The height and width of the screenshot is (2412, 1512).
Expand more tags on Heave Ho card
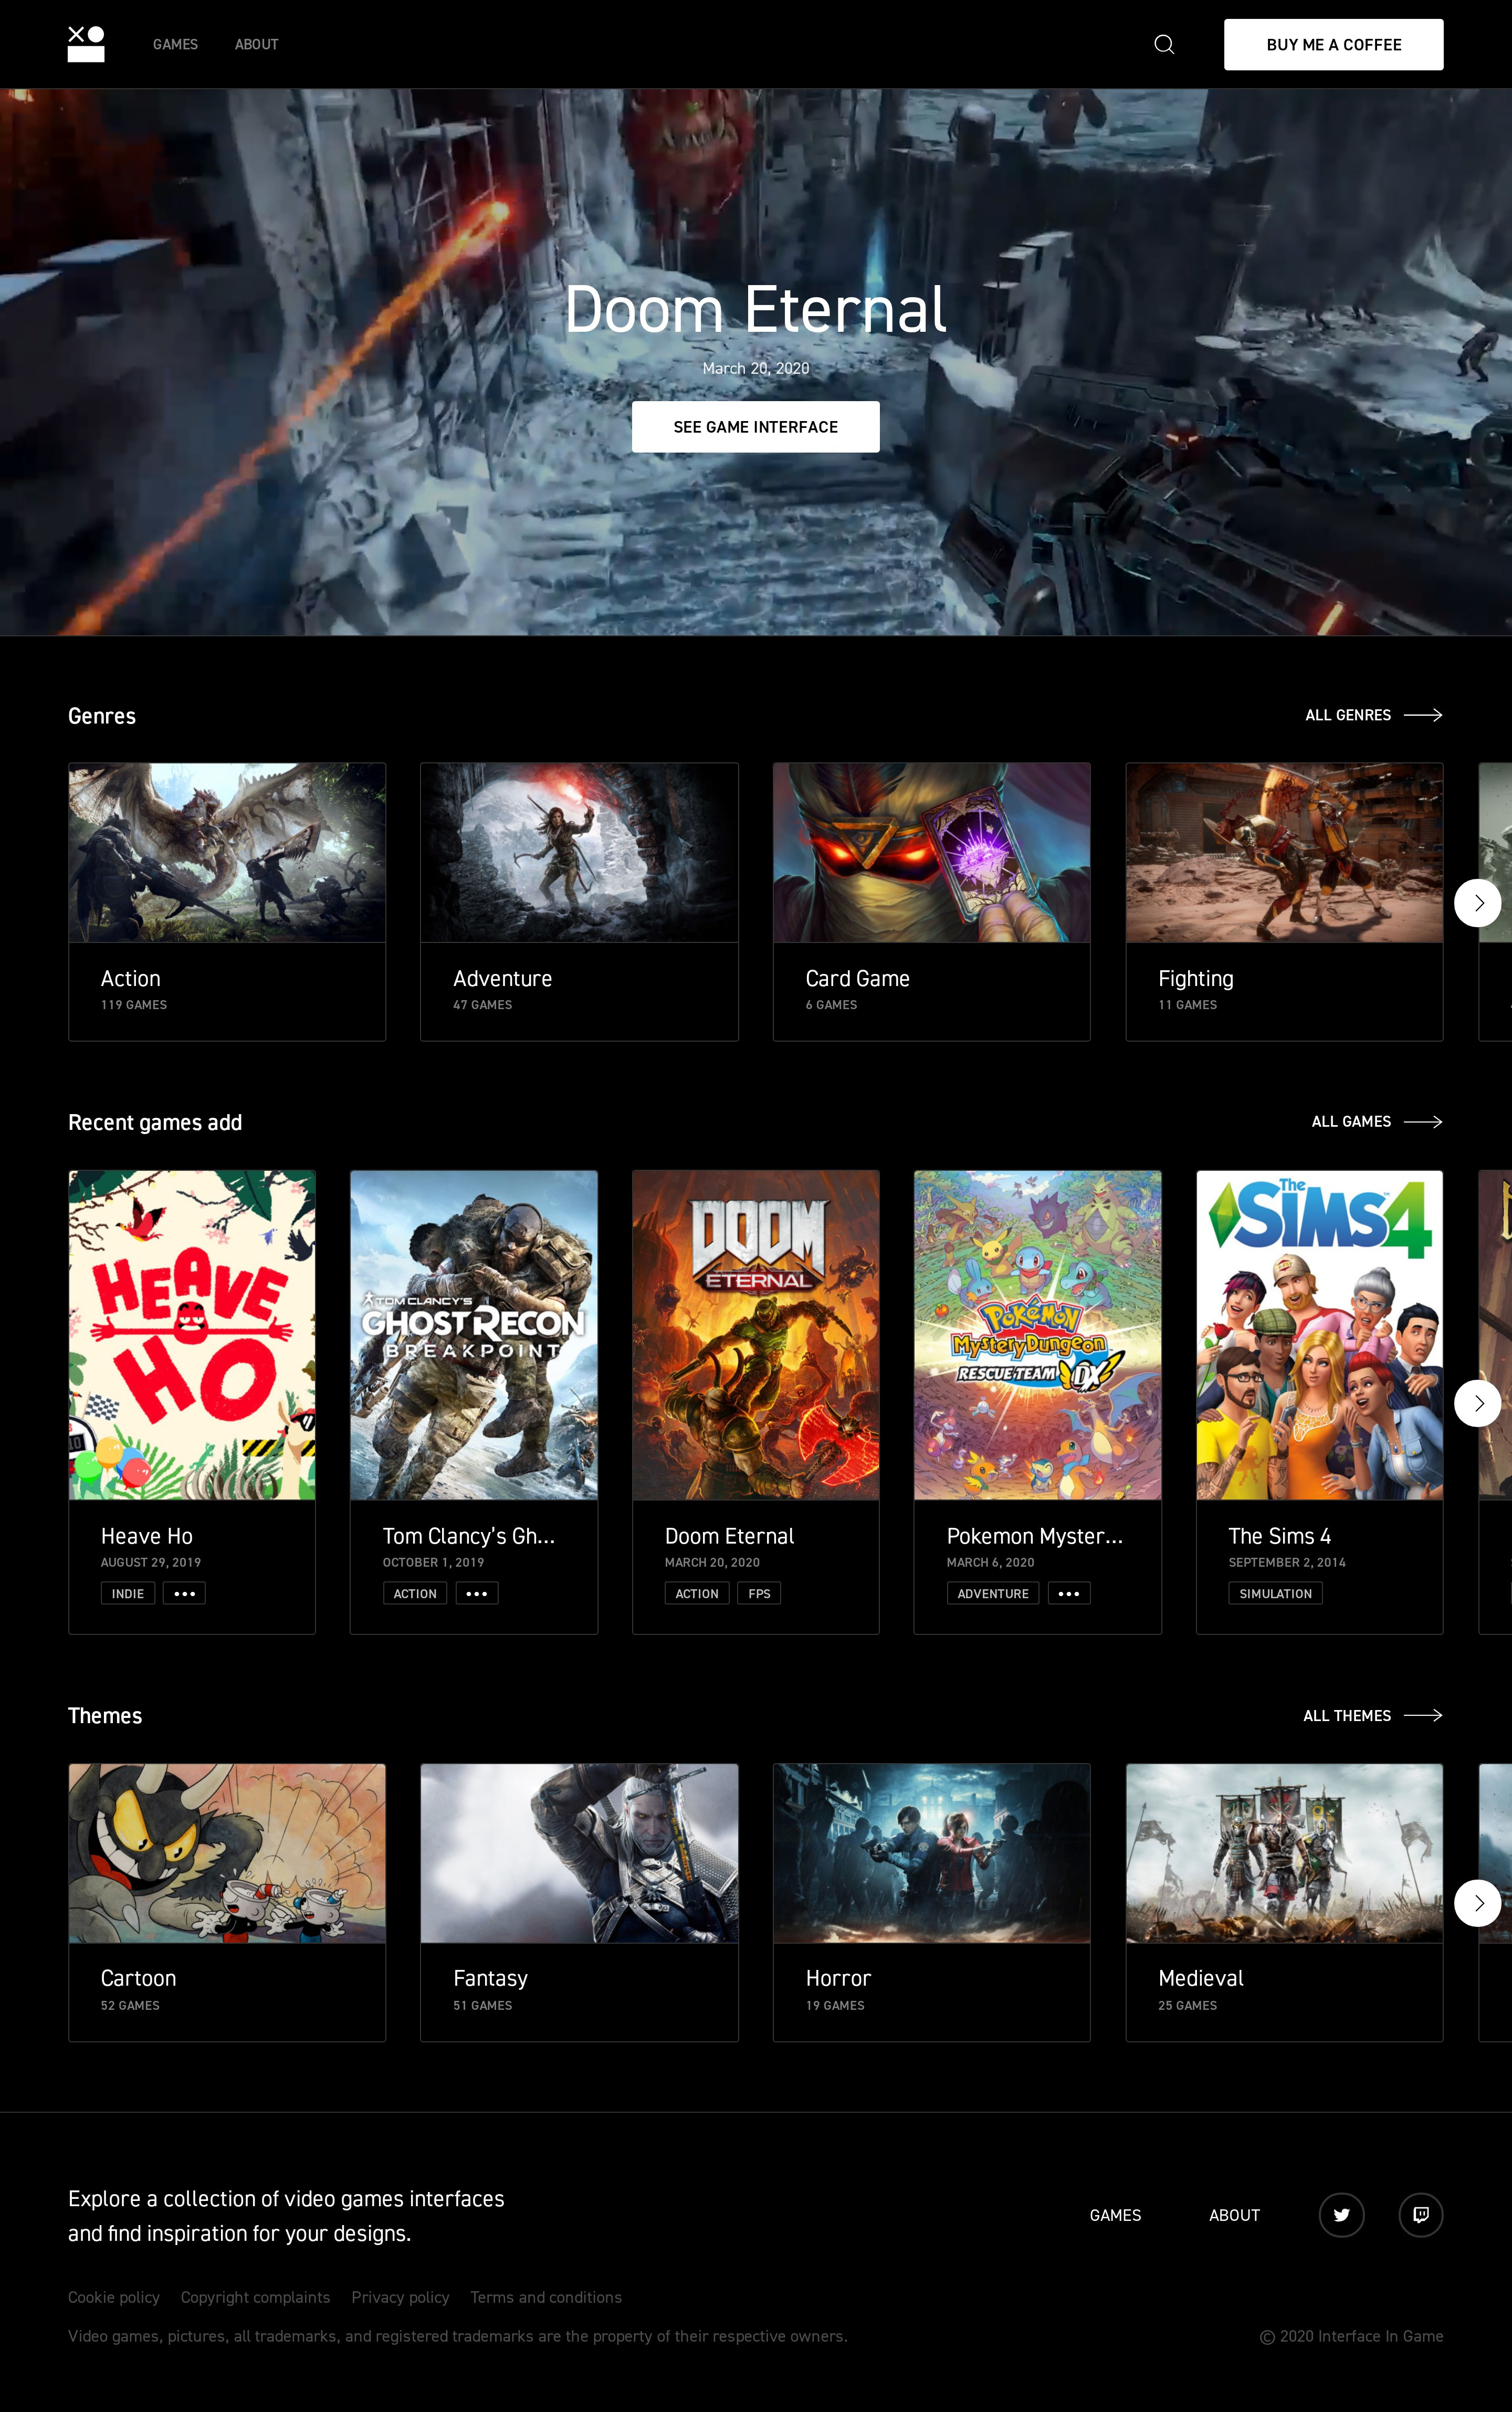184,1593
